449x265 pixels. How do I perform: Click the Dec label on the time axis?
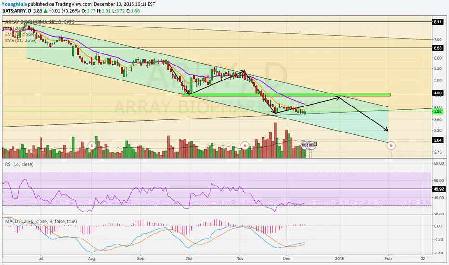point(286,258)
